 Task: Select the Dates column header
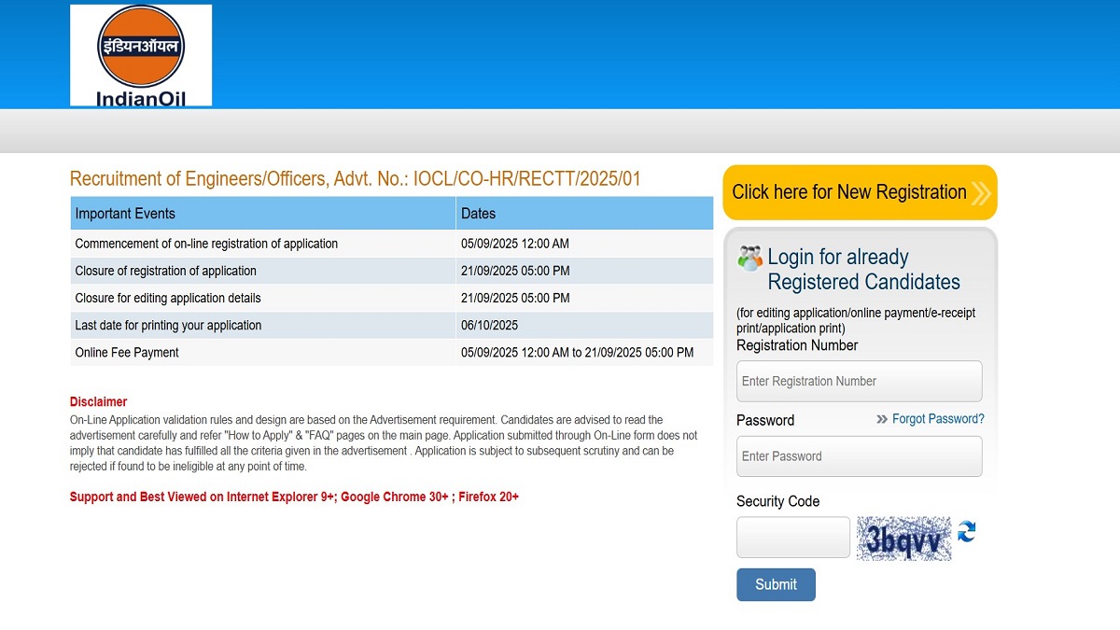(x=478, y=213)
